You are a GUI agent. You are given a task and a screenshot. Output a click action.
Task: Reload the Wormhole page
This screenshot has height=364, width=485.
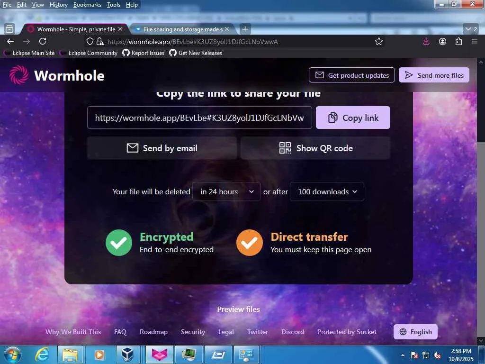tap(43, 41)
